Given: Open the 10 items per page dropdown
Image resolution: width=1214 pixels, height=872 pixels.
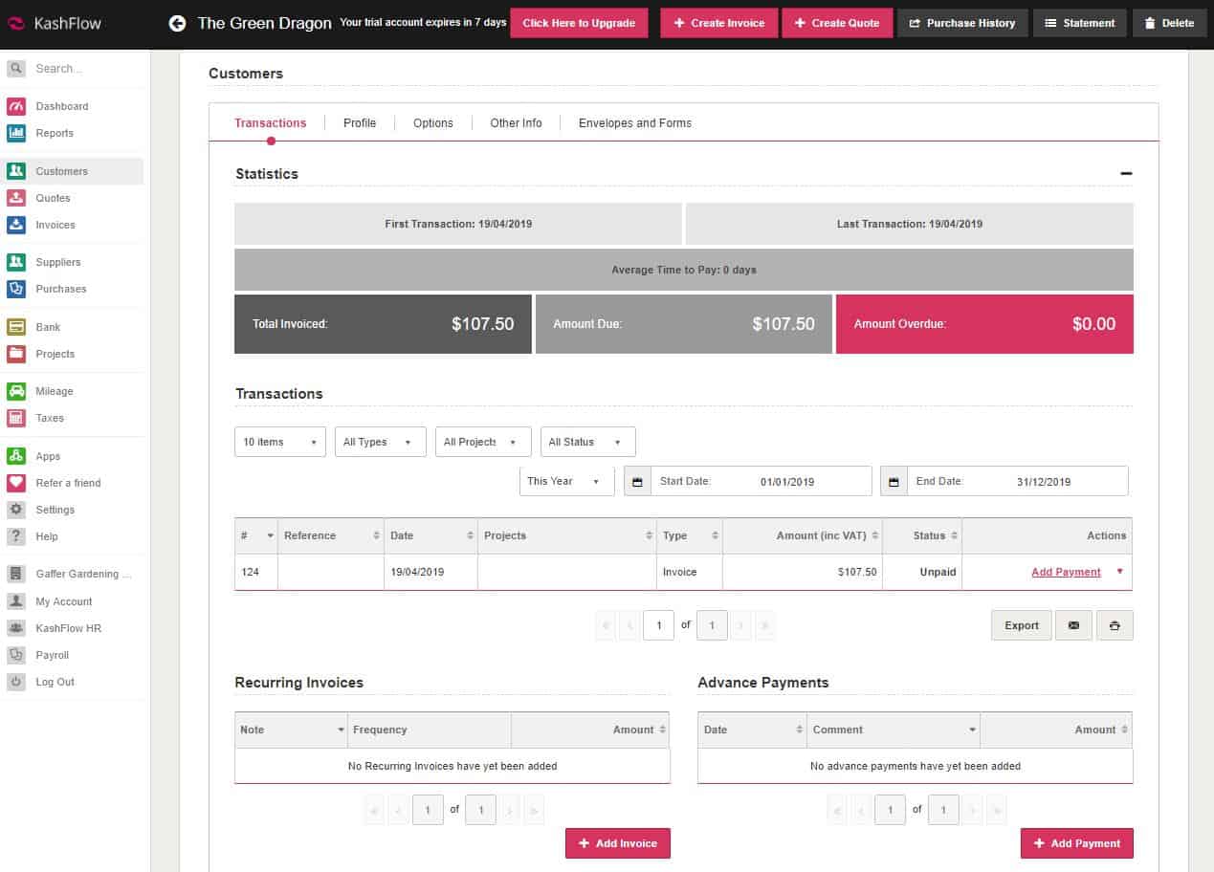Looking at the screenshot, I should tap(280, 442).
